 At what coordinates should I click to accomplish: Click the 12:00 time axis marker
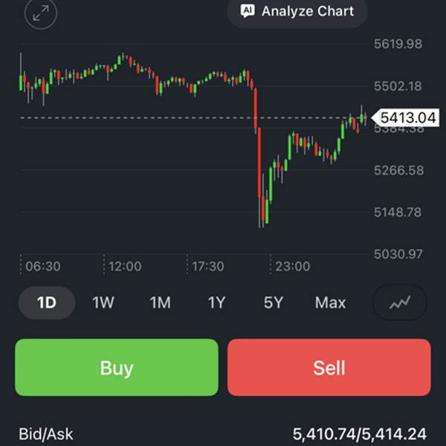tap(125, 267)
